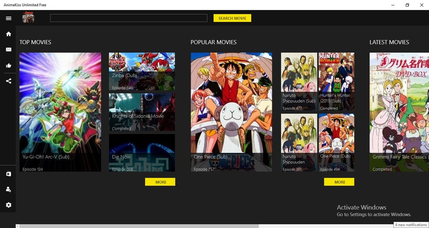Screen dimensions: 429x228
Task: Click the horizontal scrollbar thumb
Action: (139, 226)
